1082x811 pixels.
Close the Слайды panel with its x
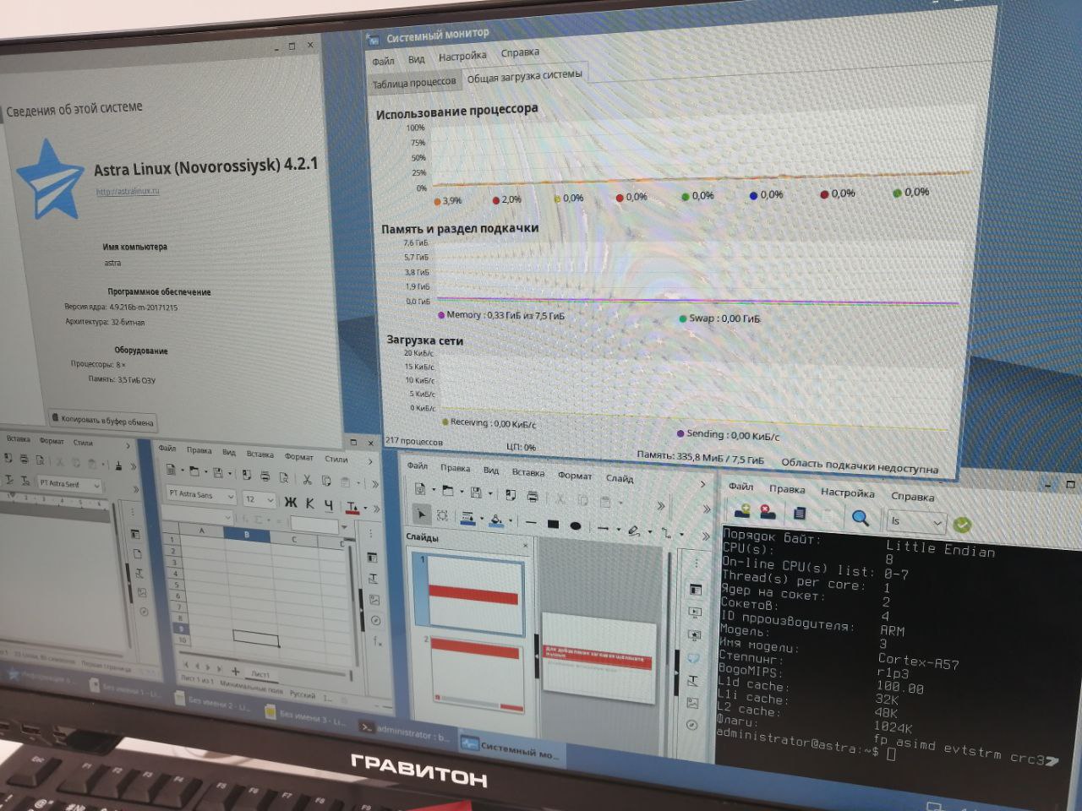tap(526, 545)
